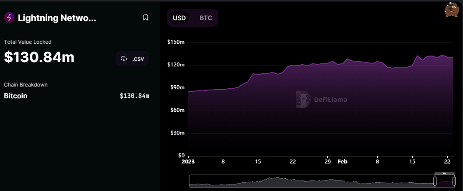Click the Feb marker on the x-axis
The image size is (463, 191).
coord(343,161)
